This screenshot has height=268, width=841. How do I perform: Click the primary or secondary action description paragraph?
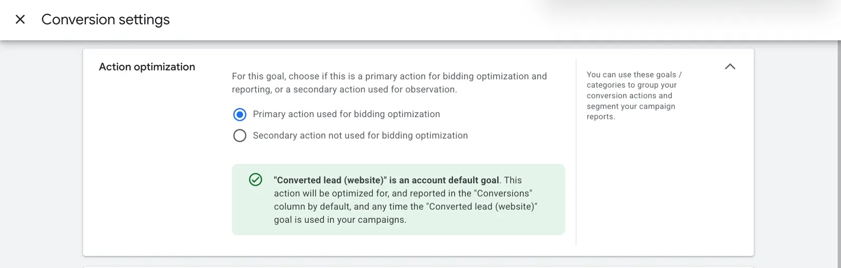(389, 83)
